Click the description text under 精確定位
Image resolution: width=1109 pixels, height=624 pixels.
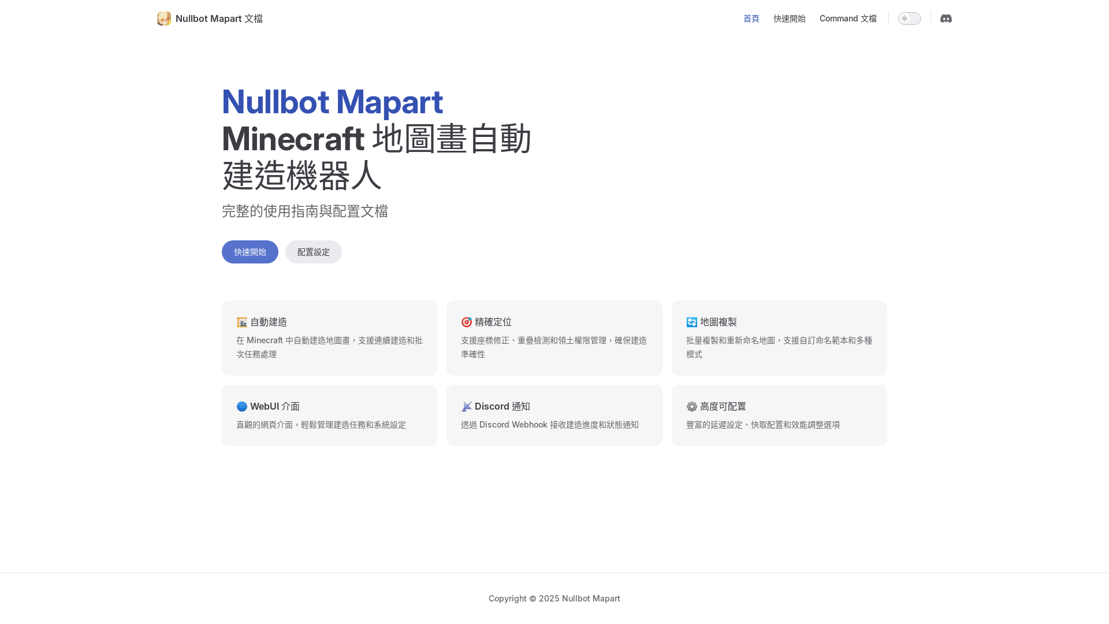554,347
